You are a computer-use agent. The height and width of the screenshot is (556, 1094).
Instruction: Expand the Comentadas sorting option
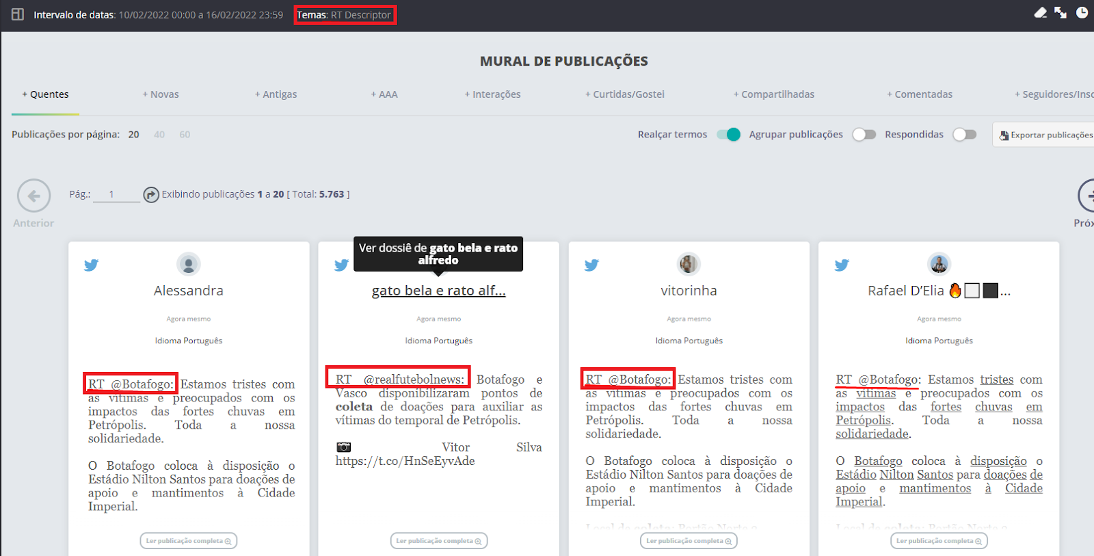(919, 94)
